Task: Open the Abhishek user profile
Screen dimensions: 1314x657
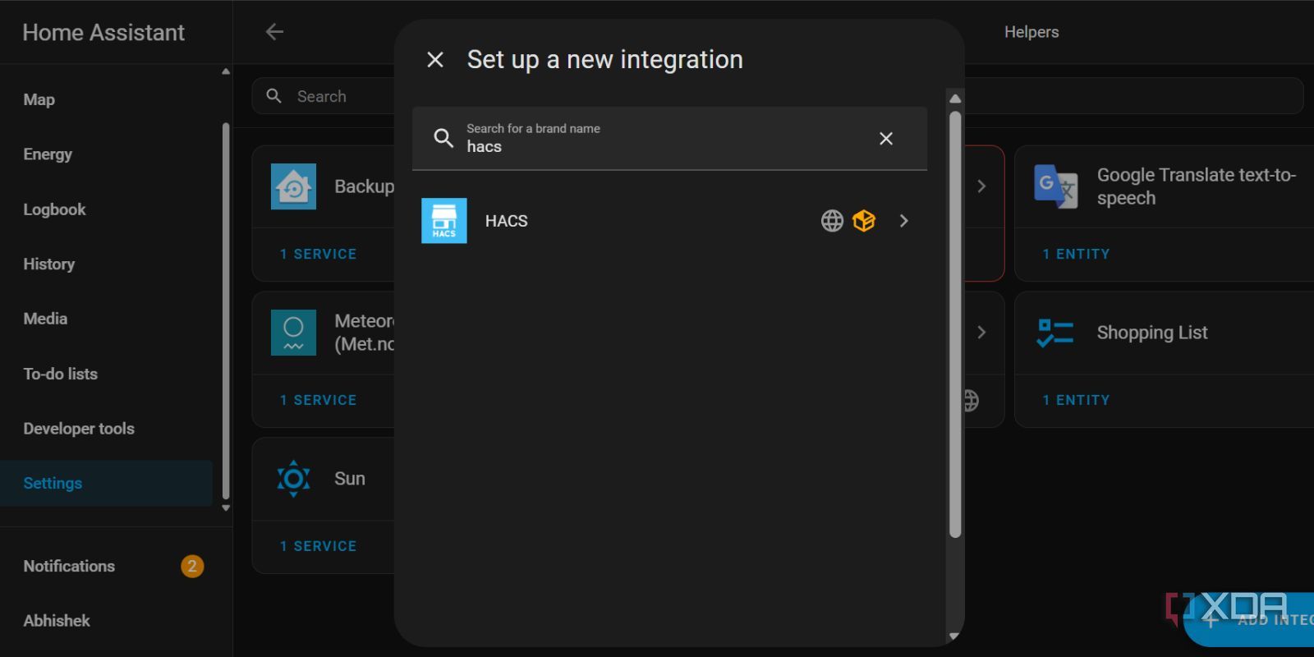Action: tap(107, 621)
